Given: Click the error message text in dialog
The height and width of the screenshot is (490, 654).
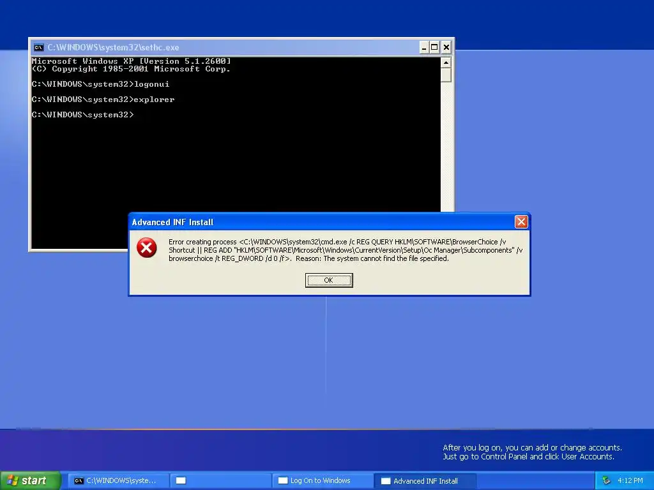Looking at the screenshot, I should [346, 250].
